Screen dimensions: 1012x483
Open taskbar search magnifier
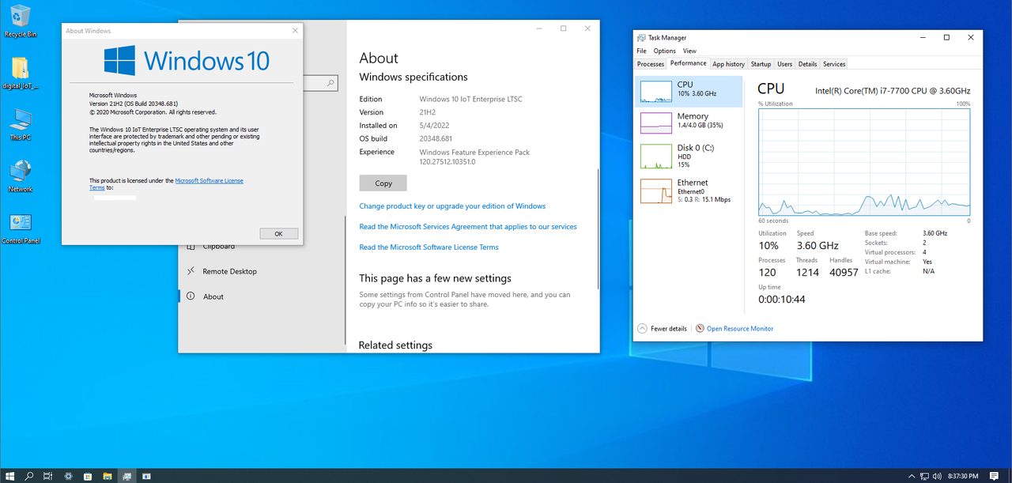pos(29,476)
